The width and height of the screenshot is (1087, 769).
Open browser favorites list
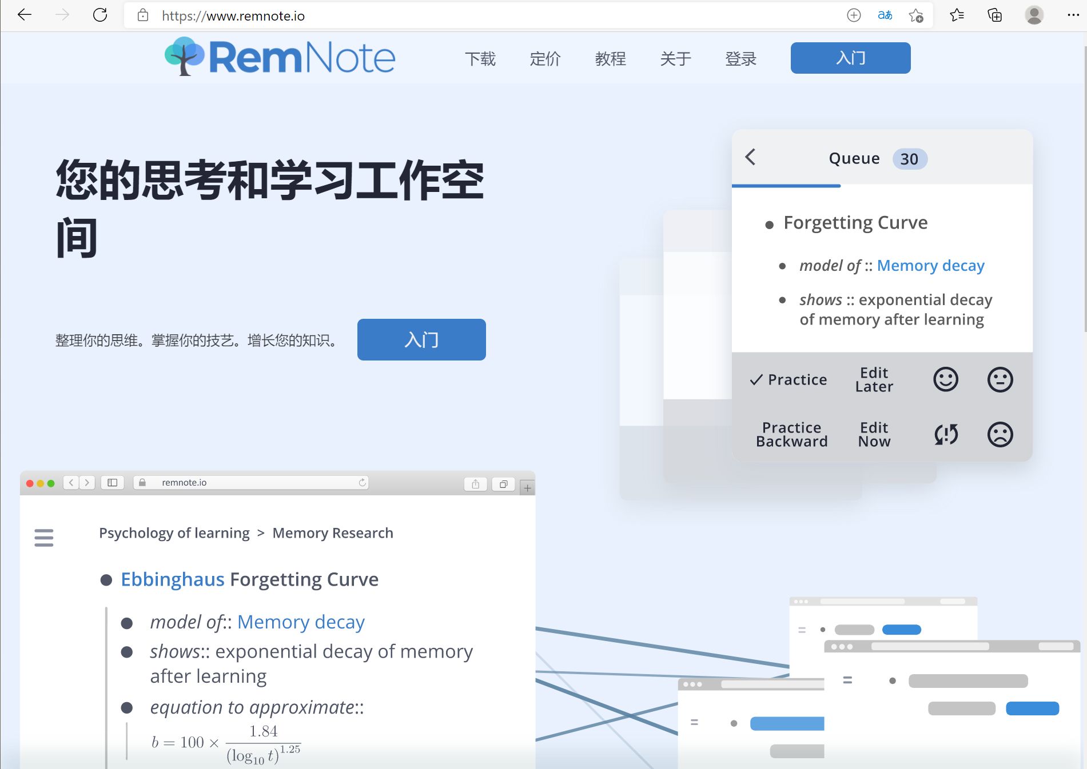[957, 15]
